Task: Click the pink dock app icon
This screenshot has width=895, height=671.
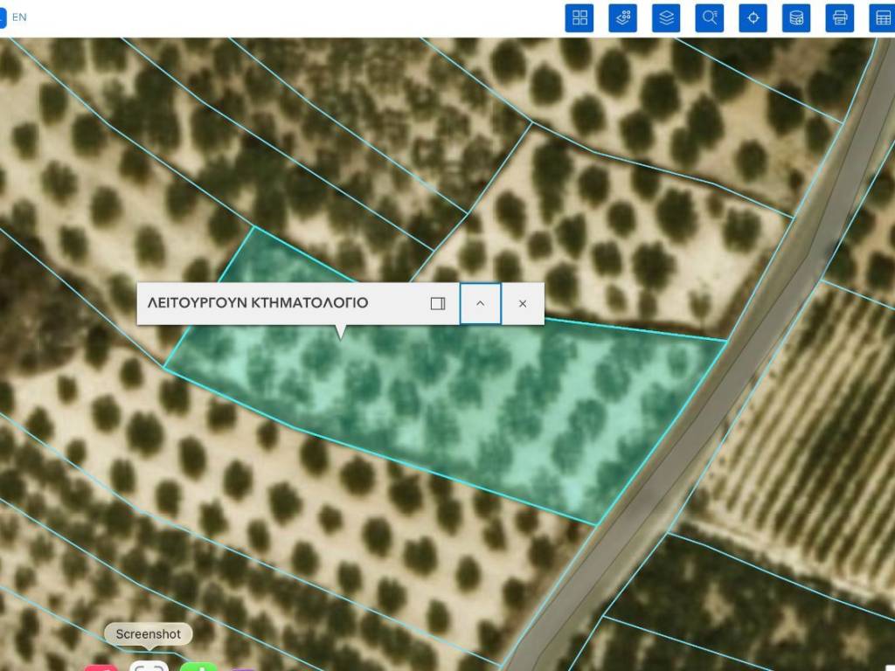Action: pos(101,668)
